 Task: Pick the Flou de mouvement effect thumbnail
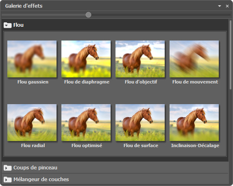pyautogui.click(x=194, y=59)
